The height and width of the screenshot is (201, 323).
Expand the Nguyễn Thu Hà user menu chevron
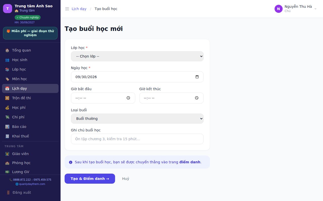[315, 9]
